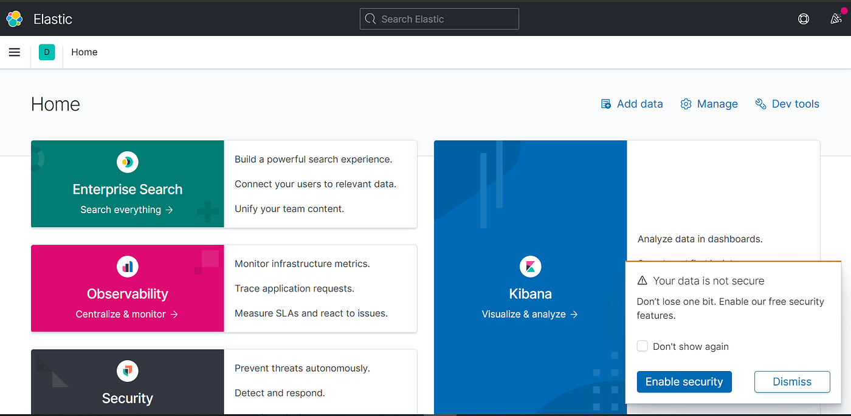This screenshot has width=851, height=416.
Task: Open the newsfeed party popper icon
Action: [x=836, y=19]
